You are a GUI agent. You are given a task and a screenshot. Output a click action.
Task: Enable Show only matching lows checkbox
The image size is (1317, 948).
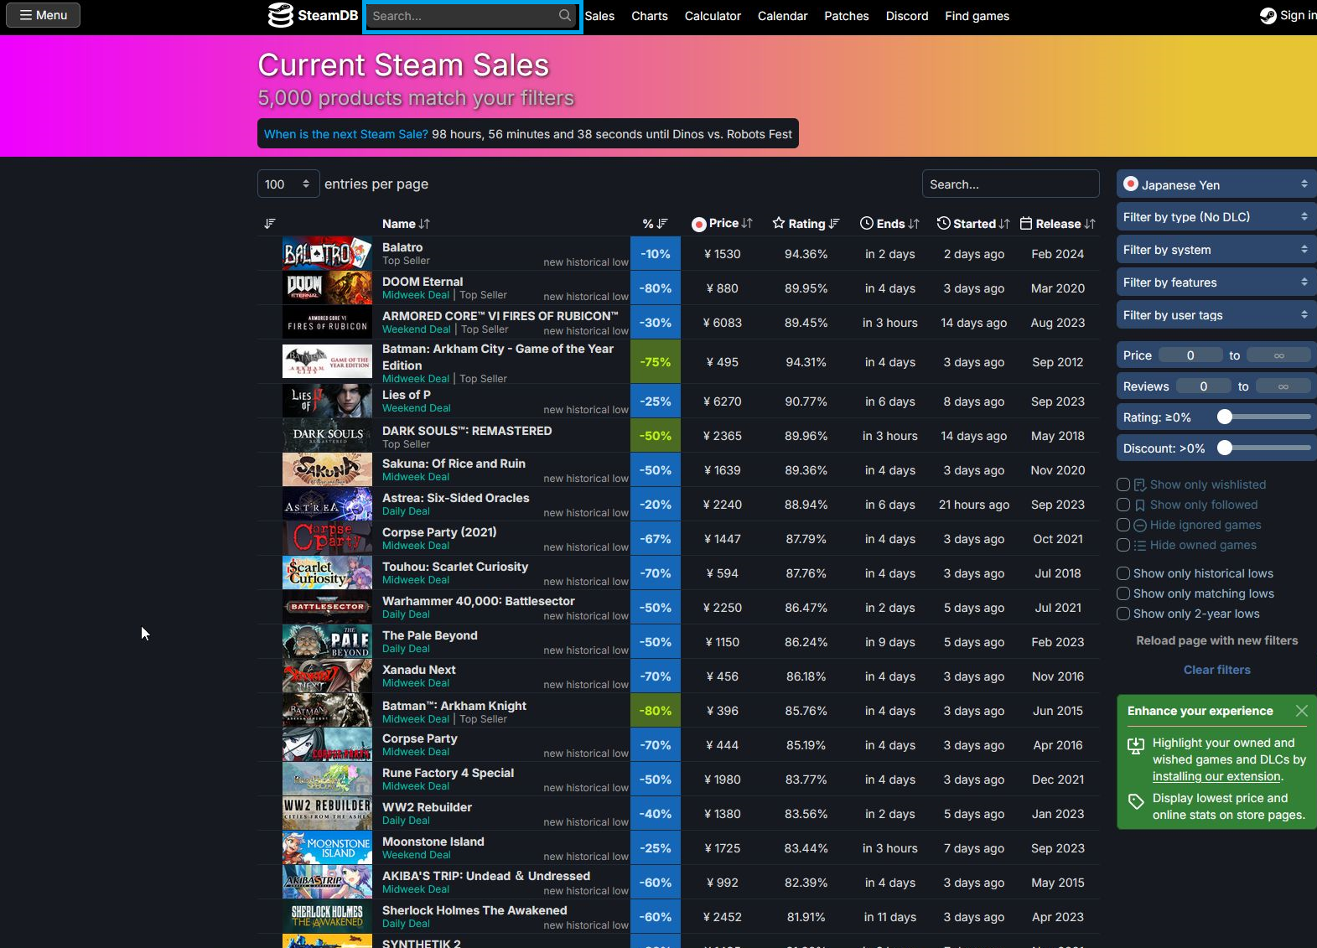click(x=1123, y=593)
